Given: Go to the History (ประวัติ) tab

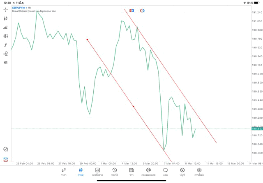Looking at the screenshot, I should tap(114, 172).
